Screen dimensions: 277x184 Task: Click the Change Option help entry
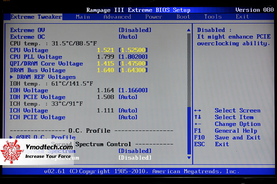pos(237,124)
